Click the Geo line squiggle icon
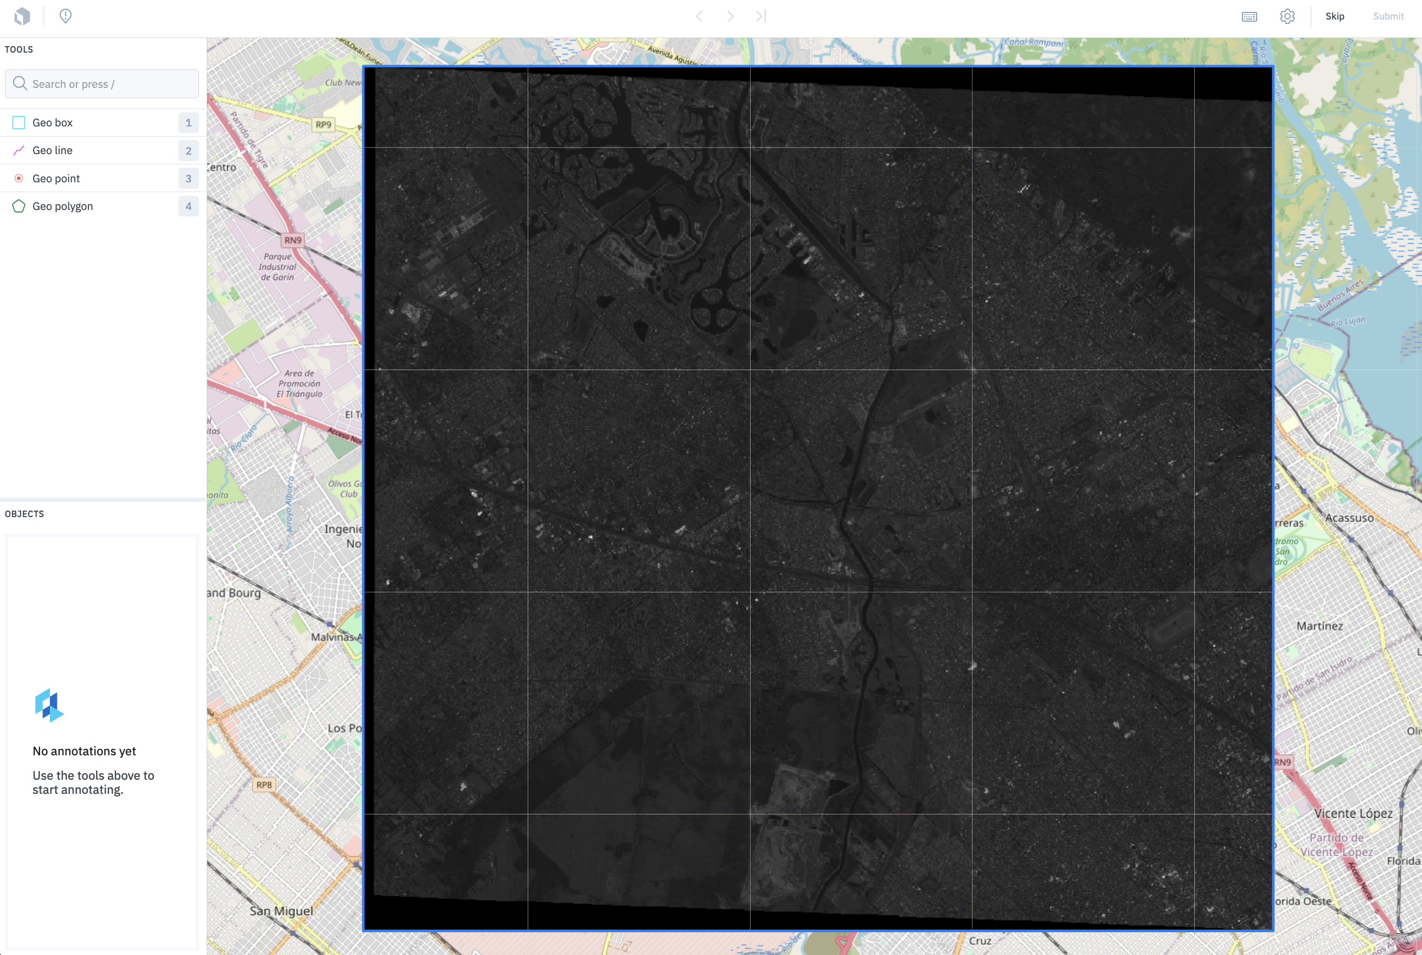The image size is (1422, 955). tap(19, 150)
